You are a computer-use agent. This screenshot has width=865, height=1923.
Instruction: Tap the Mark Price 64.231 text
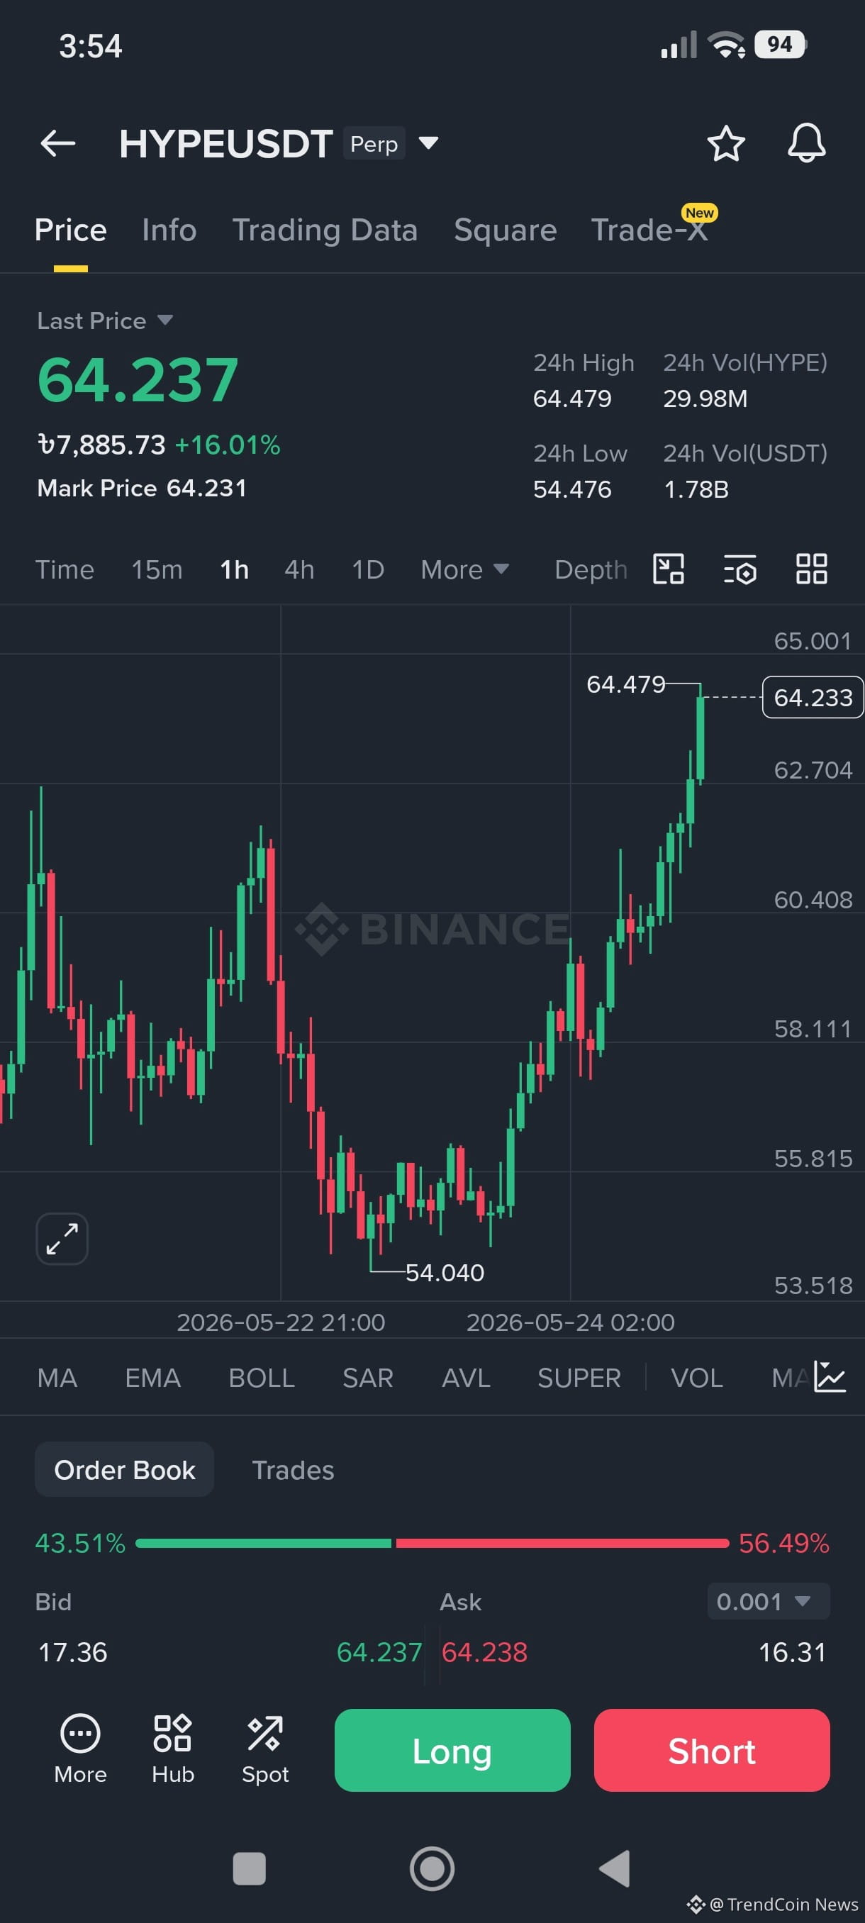pyautogui.click(x=142, y=487)
